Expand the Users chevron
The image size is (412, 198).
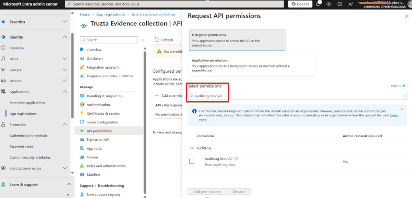(65, 59)
